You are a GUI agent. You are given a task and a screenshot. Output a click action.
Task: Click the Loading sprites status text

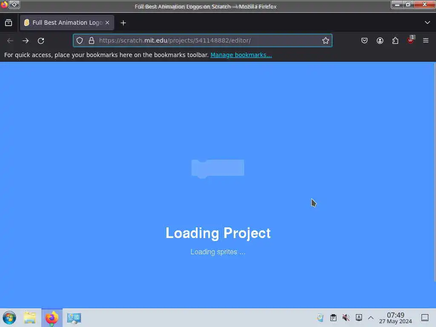click(x=218, y=252)
